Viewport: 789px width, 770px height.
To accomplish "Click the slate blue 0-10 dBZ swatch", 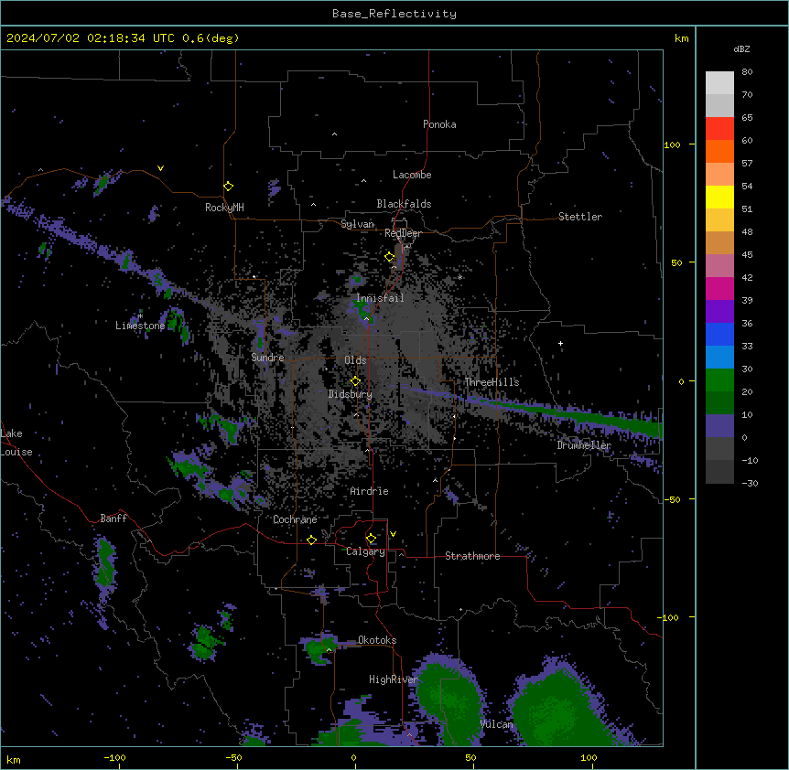I will pos(719,426).
